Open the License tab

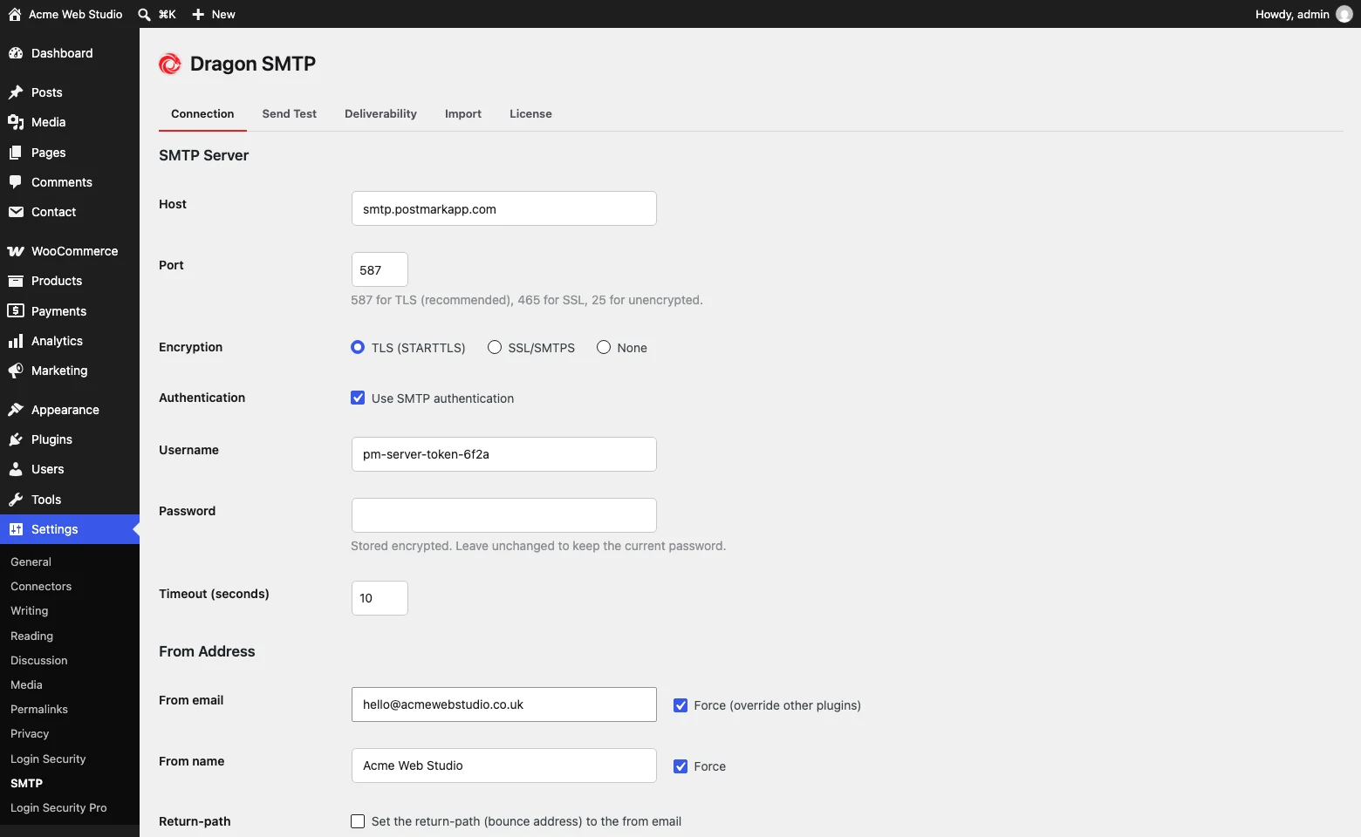pyautogui.click(x=530, y=114)
